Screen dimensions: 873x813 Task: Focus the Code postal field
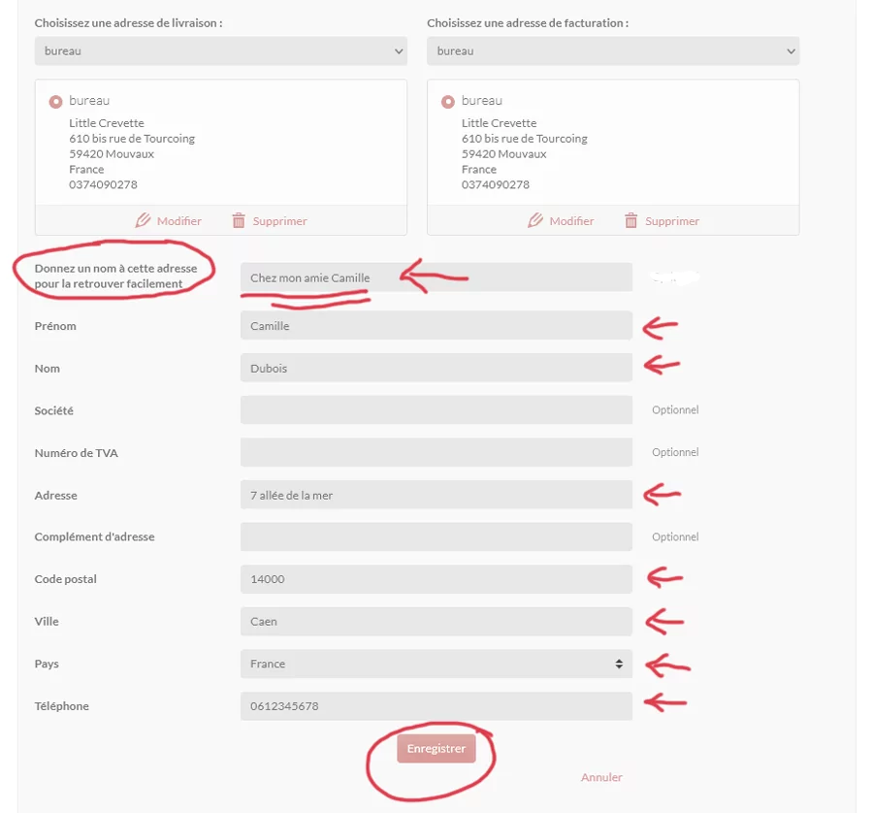coord(436,579)
